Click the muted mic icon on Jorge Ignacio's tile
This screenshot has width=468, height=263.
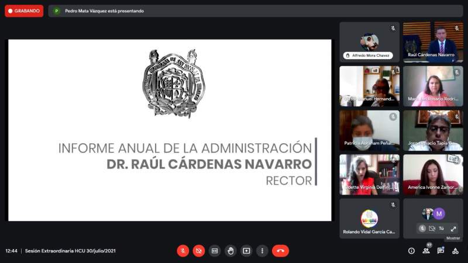(x=457, y=116)
